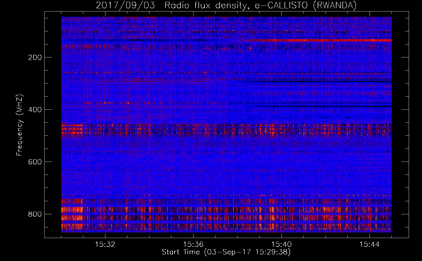The height and width of the screenshot is (261, 422).
Task: Click the 15:36 time tick label
Action: point(193,245)
